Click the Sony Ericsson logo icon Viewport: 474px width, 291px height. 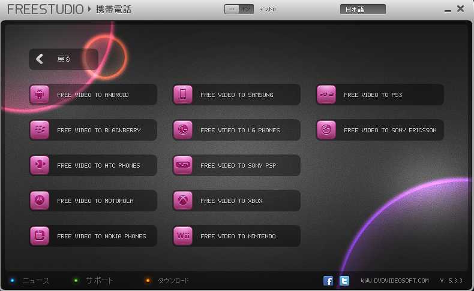(326, 130)
